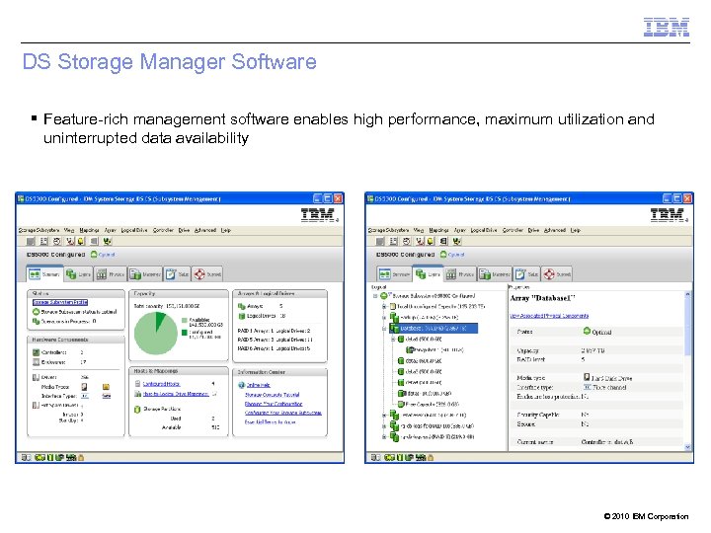Click light green Available legend swatch

point(184,321)
